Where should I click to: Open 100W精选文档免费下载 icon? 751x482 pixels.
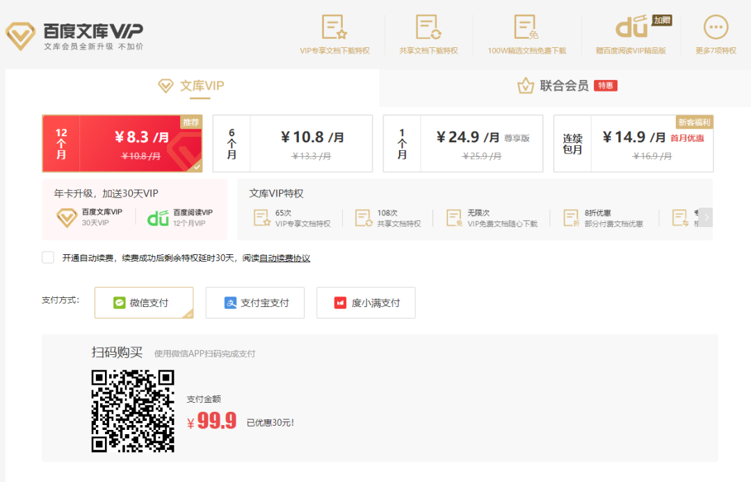click(526, 27)
